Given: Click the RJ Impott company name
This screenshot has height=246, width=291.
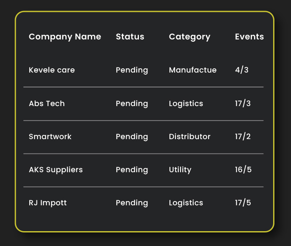Looking at the screenshot, I should (x=48, y=203).
